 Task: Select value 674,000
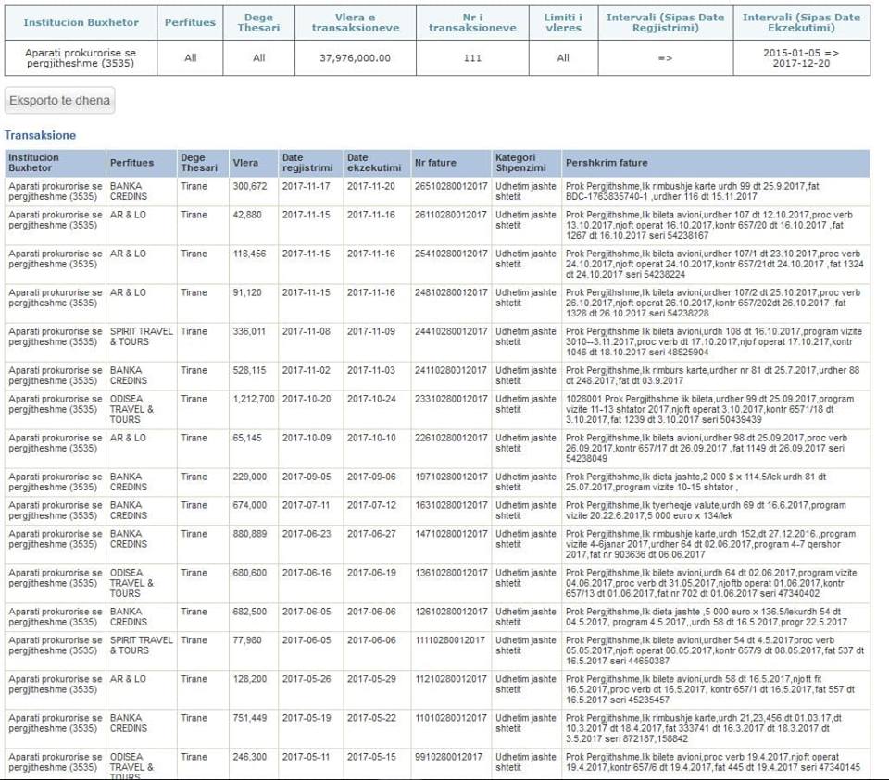(249, 505)
